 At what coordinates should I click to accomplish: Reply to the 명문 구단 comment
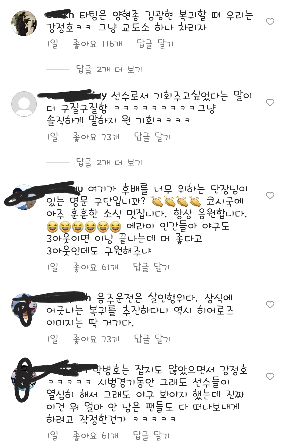pos(151,267)
